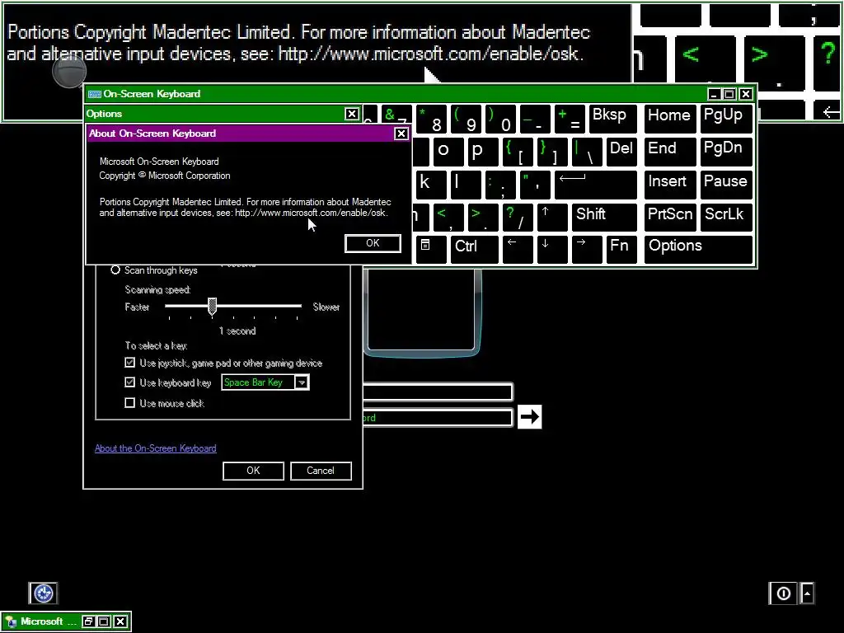
Task: Click the minus underscore key
Action: (535, 119)
